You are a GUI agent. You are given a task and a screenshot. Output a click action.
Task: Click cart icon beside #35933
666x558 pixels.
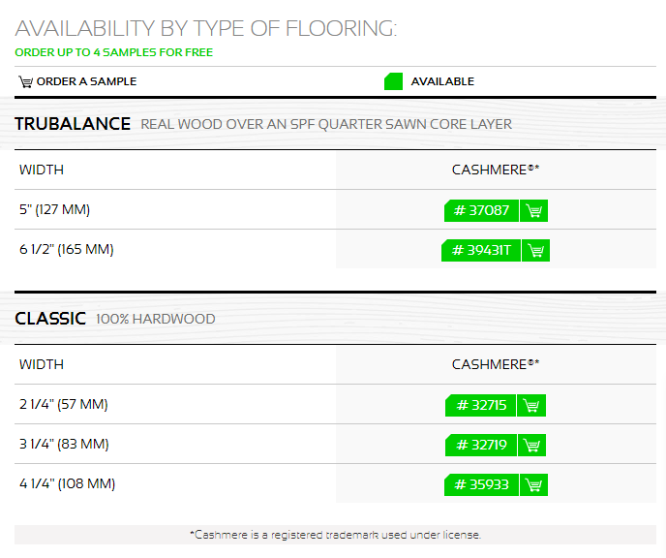534,485
